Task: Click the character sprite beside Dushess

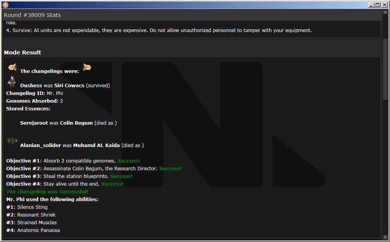Action: (12, 81)
